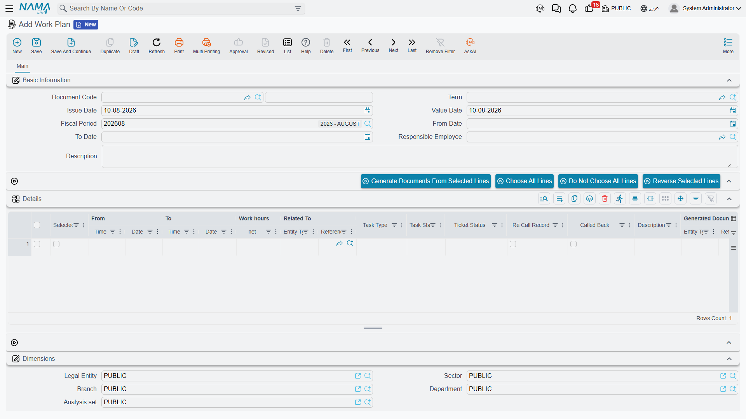Switch language to Arabic

click(650, 8)
